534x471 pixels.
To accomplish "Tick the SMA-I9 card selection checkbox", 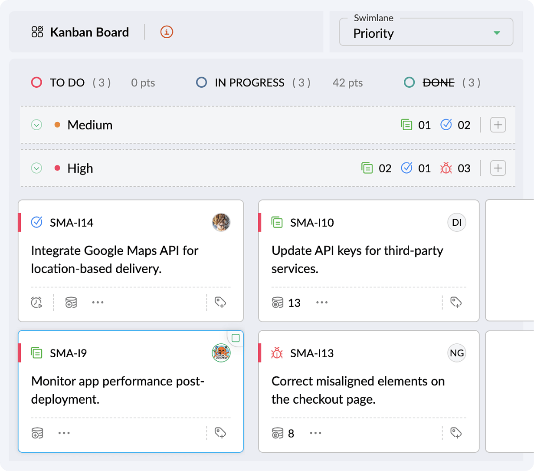I will pos(236,338).
